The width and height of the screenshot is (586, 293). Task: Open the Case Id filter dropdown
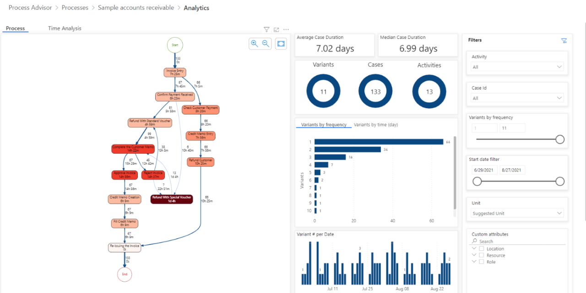point(517,98)
